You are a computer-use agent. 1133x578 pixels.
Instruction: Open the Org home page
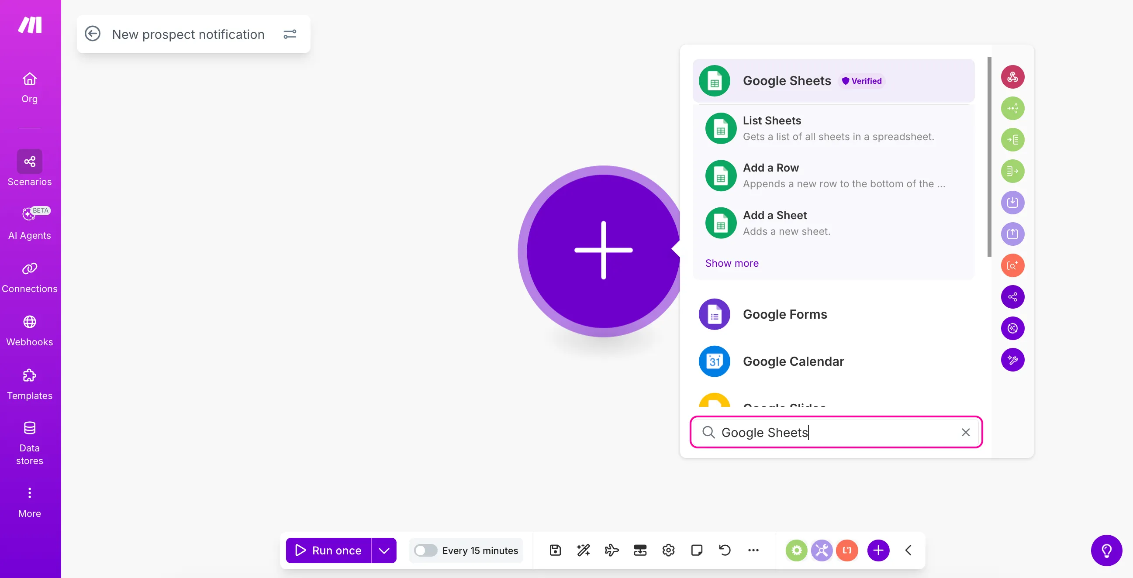29,87
